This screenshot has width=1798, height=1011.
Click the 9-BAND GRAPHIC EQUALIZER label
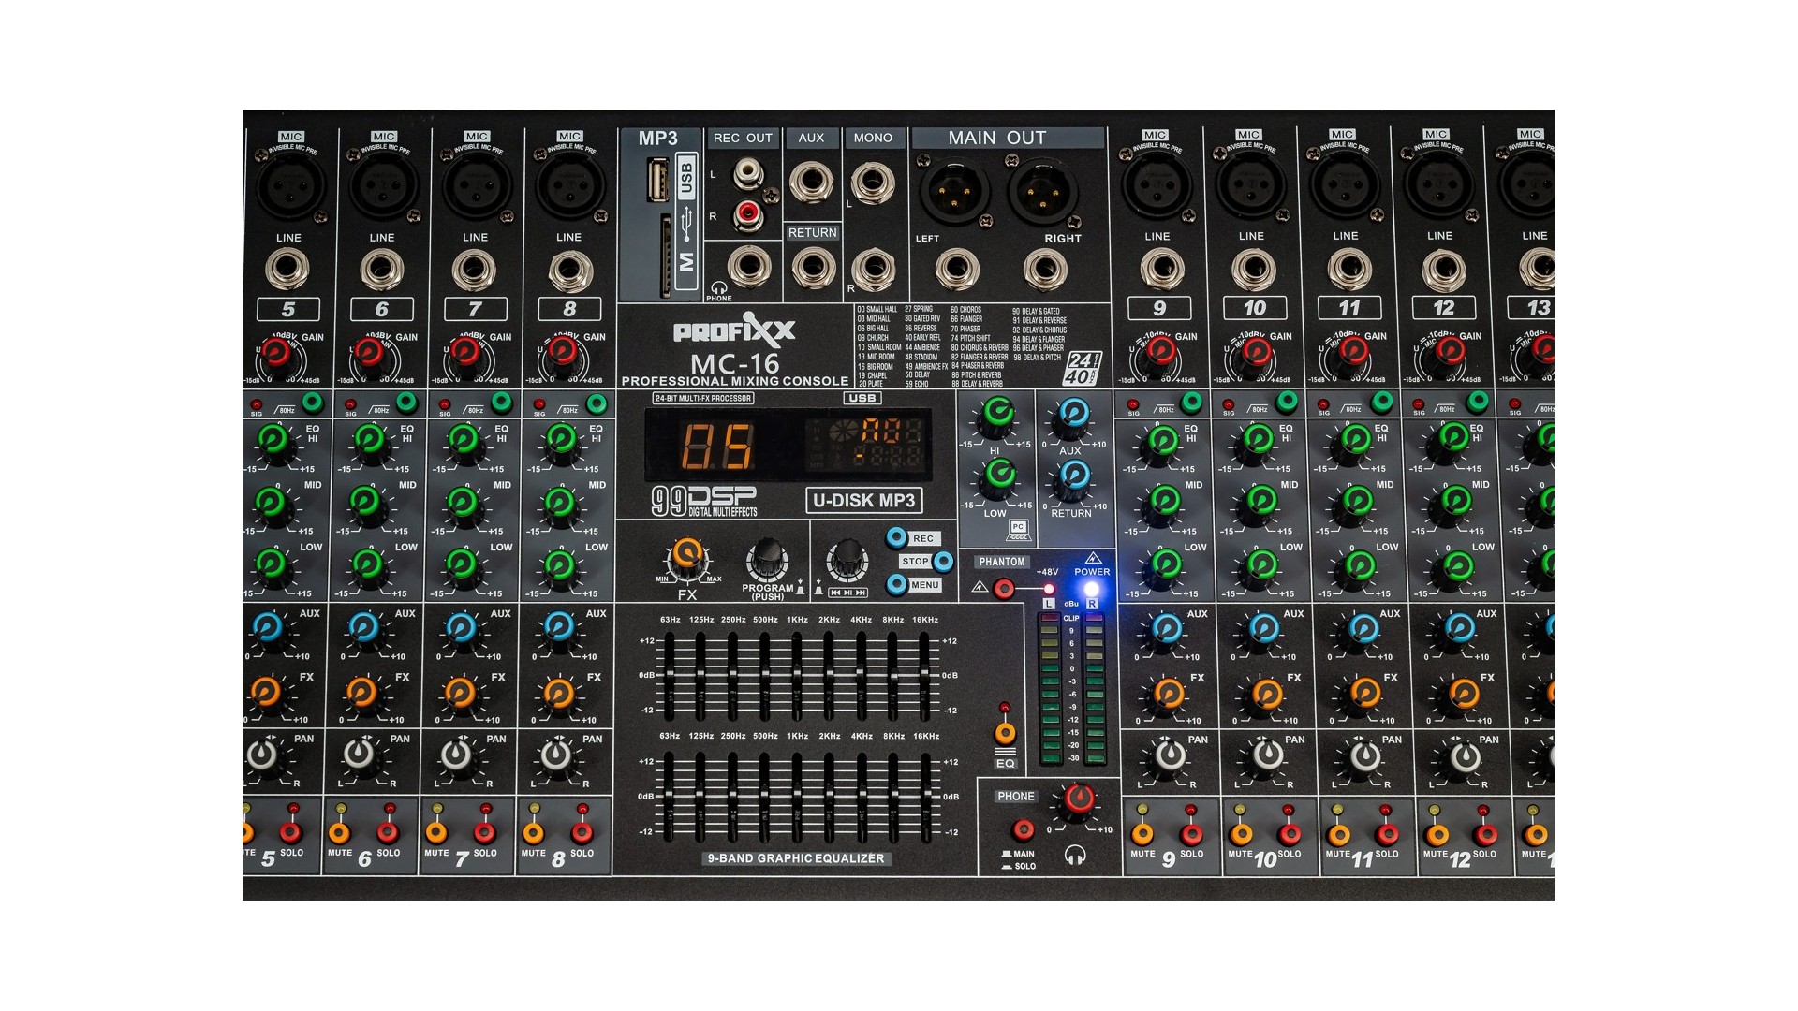coord(796,858)
